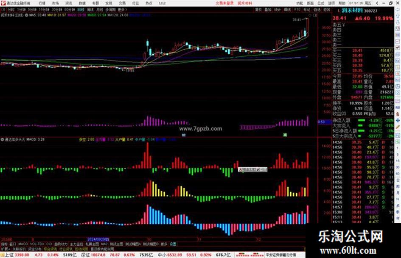The height and width of the screenshot is (258, 401).
Task: Click the 标记 mark button
Action: coord(307,10)
